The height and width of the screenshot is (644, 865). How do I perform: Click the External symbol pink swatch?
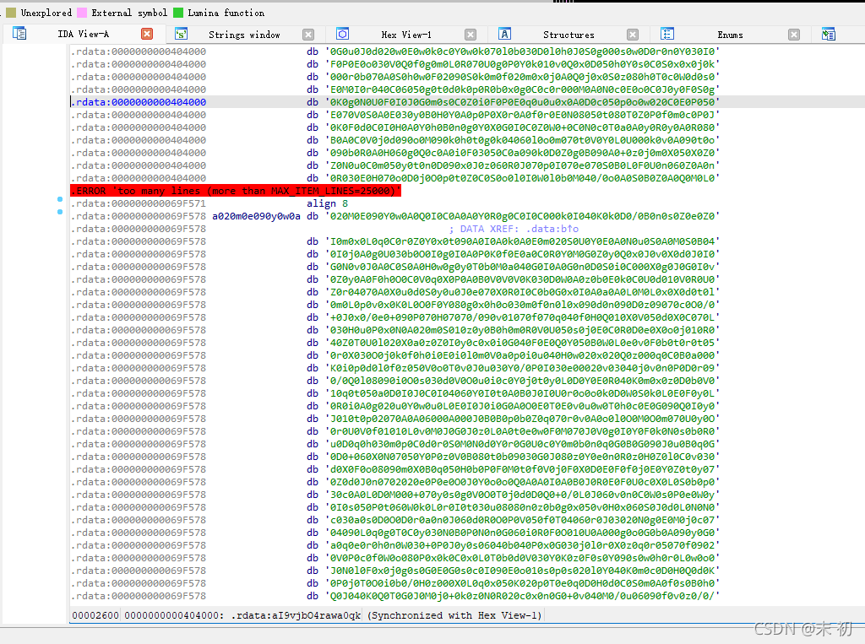click(81, 13)
